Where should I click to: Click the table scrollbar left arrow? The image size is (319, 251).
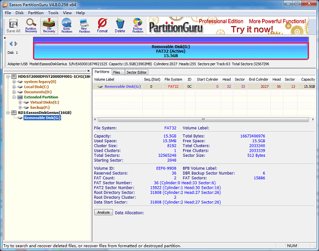(x=95, y=119)
